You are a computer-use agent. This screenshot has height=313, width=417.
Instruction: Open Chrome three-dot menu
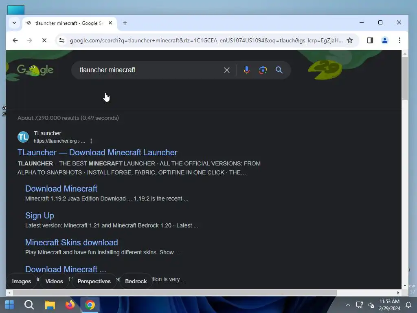coord(399,40)
